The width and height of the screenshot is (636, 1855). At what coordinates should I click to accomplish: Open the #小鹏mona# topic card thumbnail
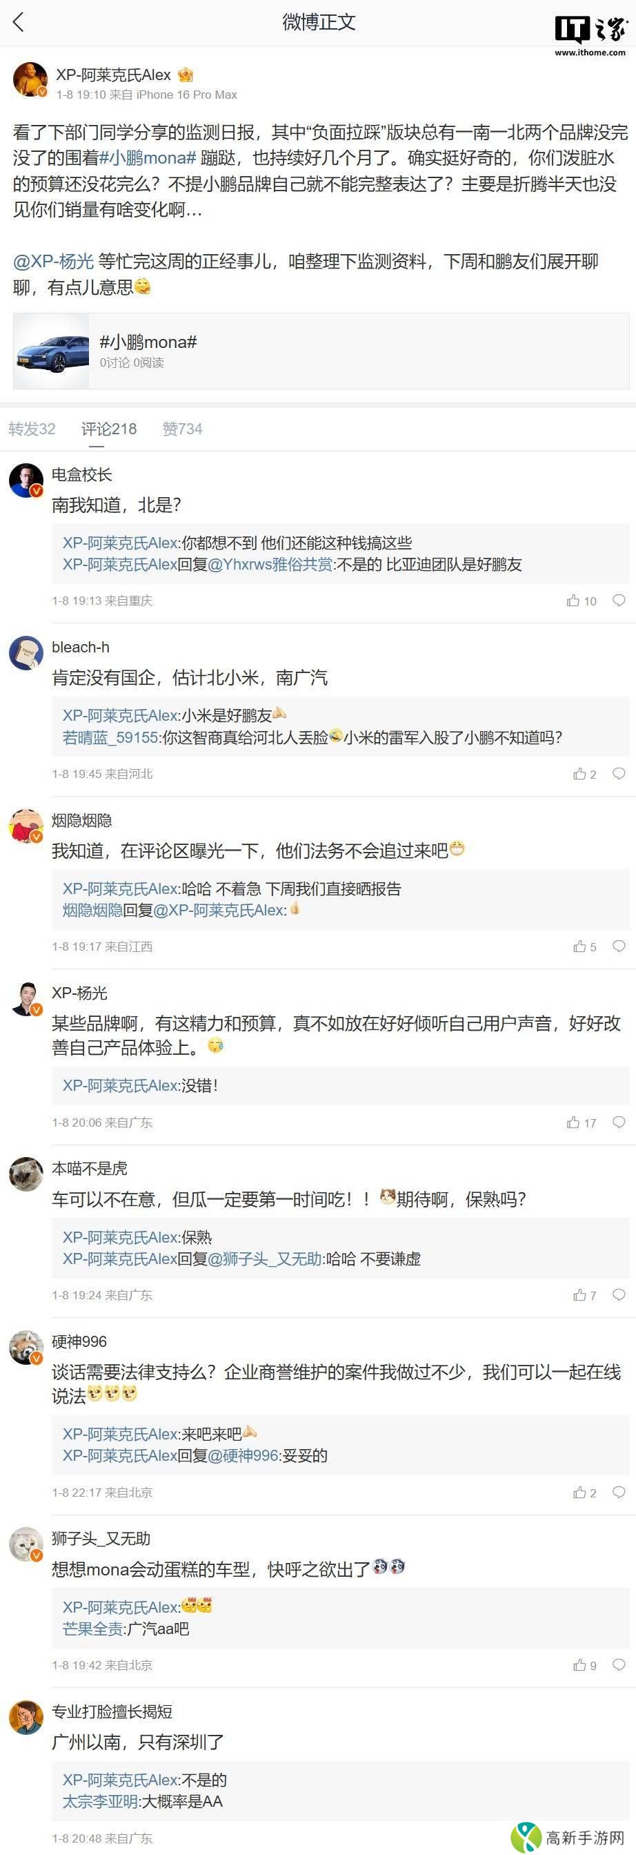tap(52, 352)
